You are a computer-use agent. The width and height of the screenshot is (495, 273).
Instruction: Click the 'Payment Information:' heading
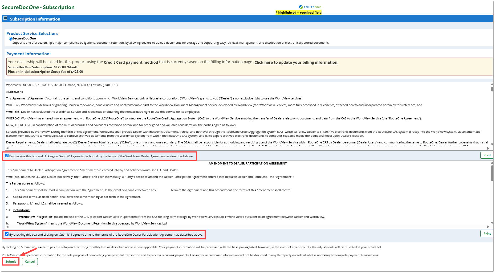pos(29,54)
